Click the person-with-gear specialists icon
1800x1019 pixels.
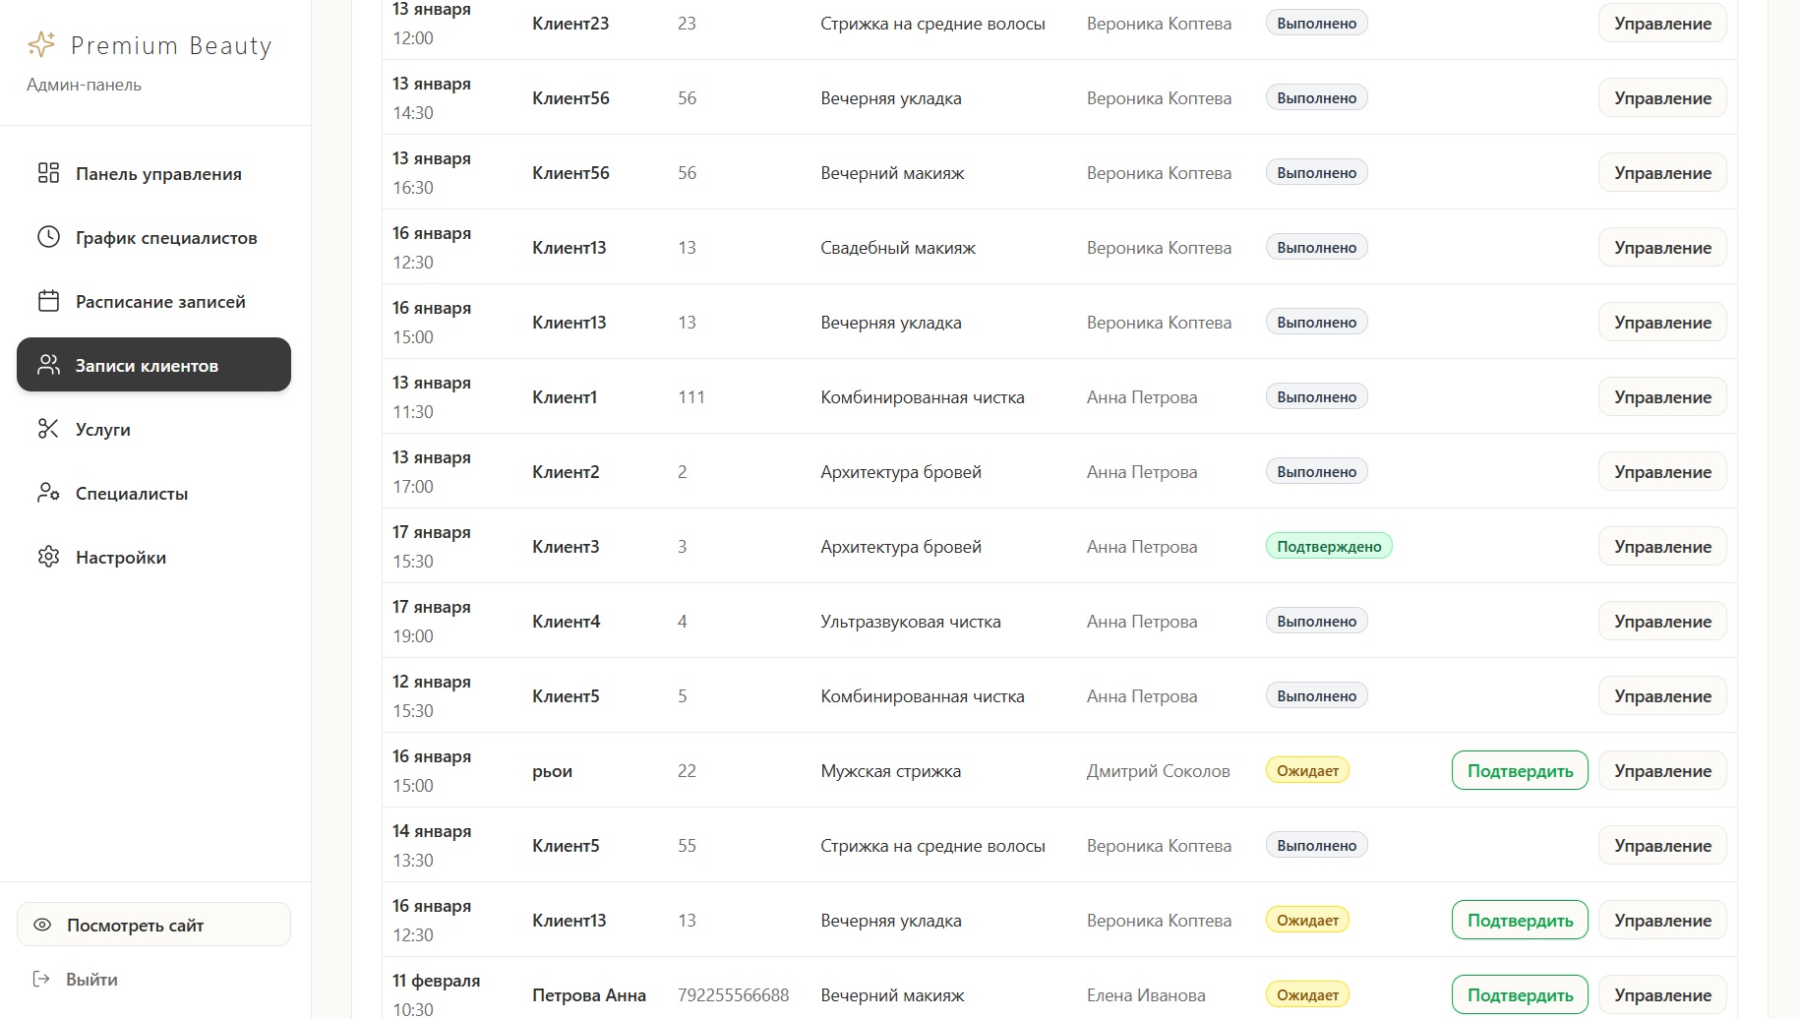click(48, 493)
